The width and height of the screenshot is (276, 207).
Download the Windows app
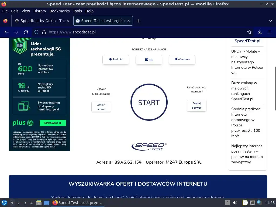(182, 60)
